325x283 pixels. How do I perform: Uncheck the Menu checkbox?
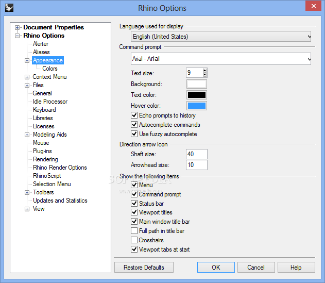pos(134,185)
